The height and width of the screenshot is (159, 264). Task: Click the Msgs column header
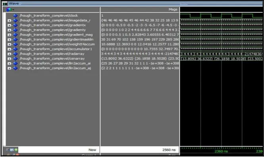173,9
